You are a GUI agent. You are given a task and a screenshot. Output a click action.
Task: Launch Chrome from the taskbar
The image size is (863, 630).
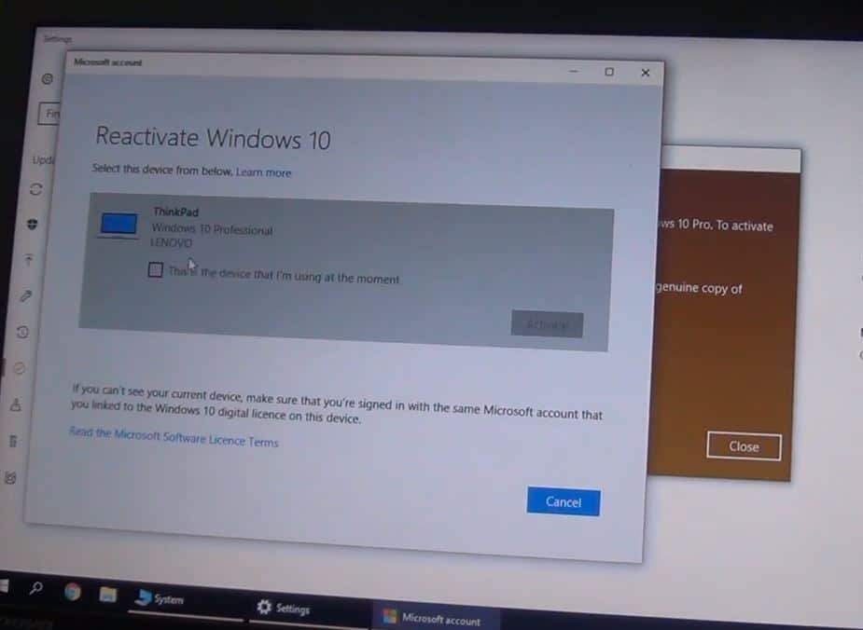point(73,592)
